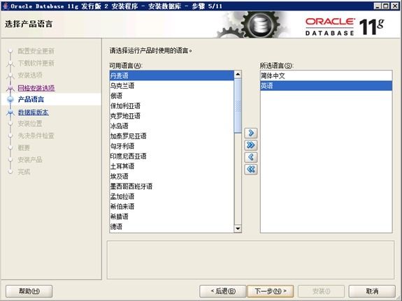This screenshot has width=402, height=301.
Task: Click the 安装位置 step in sidebar
Action: pyautogui.click(x=30, y=124)
